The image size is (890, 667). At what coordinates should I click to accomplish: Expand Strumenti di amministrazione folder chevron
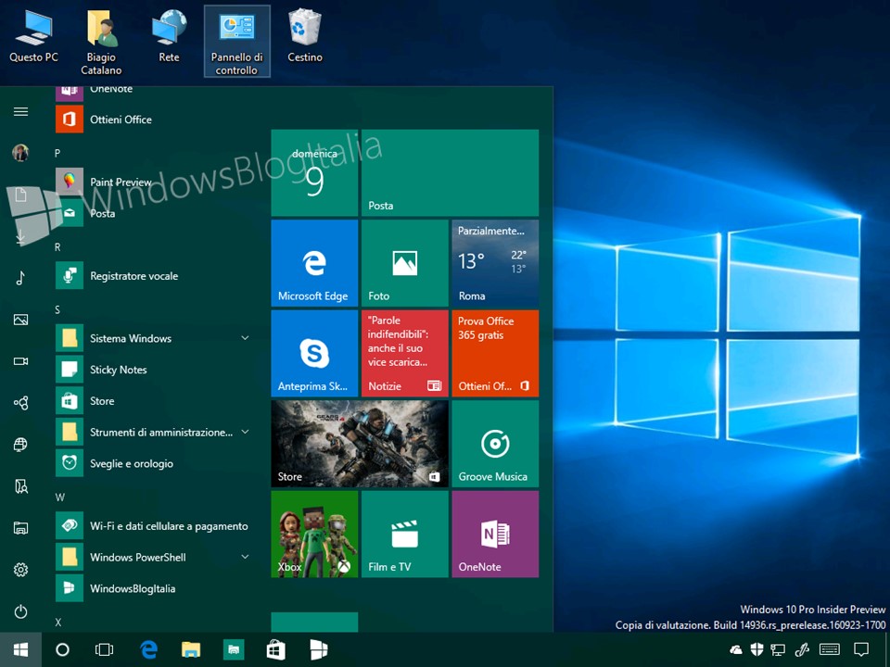245,432
